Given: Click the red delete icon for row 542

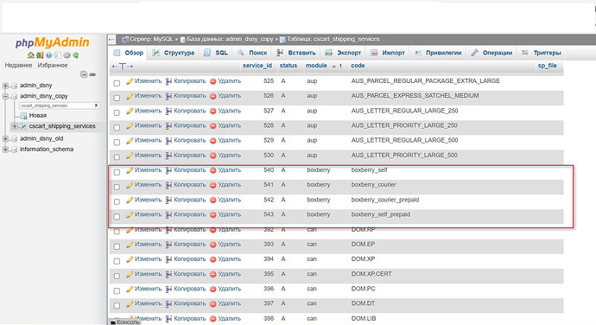Looking at the screenshot, I should point(212,200).
